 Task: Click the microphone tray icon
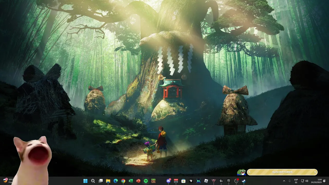coord(290,181)
